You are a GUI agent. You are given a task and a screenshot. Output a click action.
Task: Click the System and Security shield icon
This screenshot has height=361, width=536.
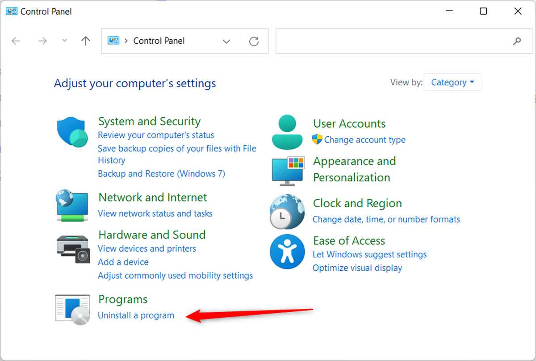coord(71,132)
